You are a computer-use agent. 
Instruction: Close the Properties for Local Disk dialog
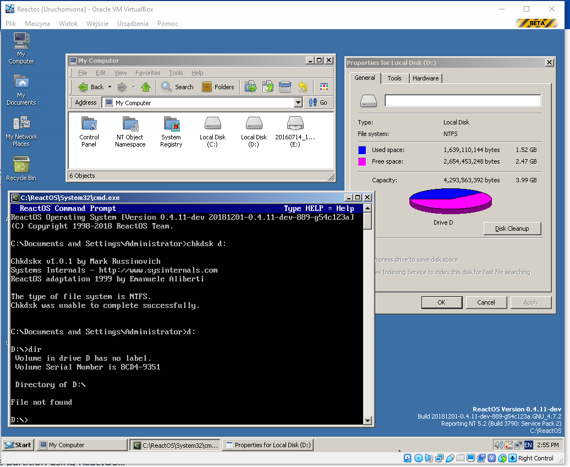pos(550,63)
